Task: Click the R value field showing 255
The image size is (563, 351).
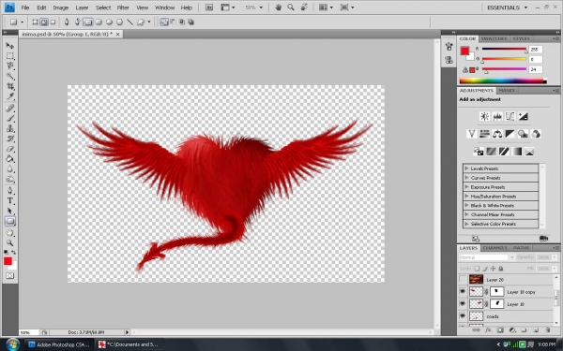Action: click(x=536, y=50)
